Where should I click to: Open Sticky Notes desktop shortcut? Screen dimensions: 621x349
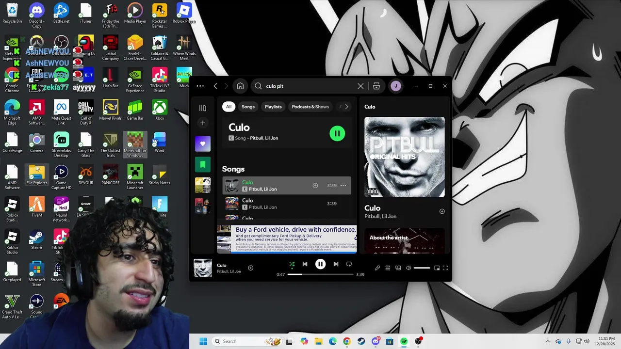coord(160,175)
